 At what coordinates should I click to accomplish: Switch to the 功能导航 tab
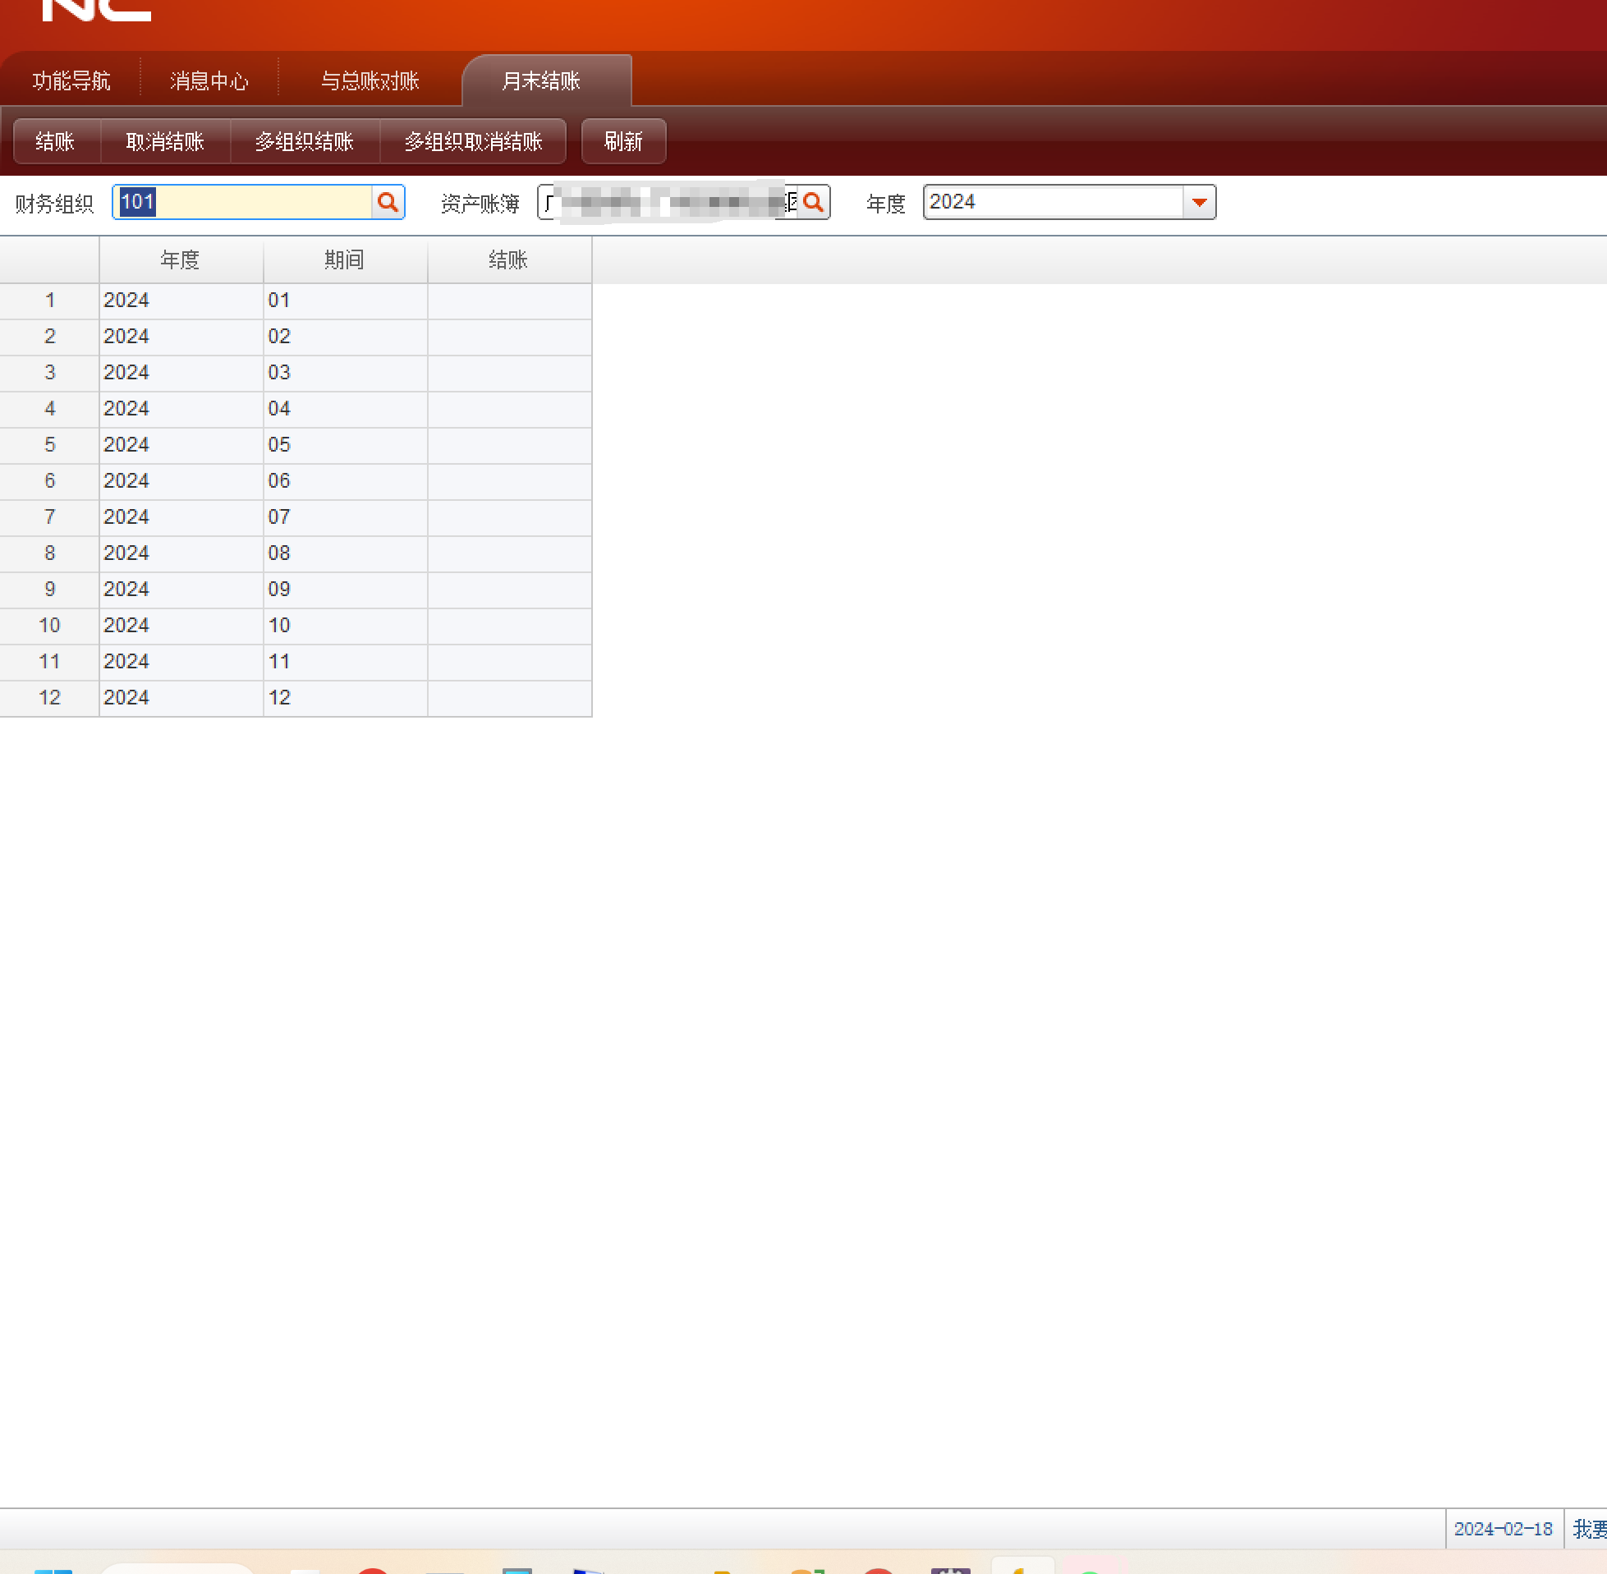(71, 81)
